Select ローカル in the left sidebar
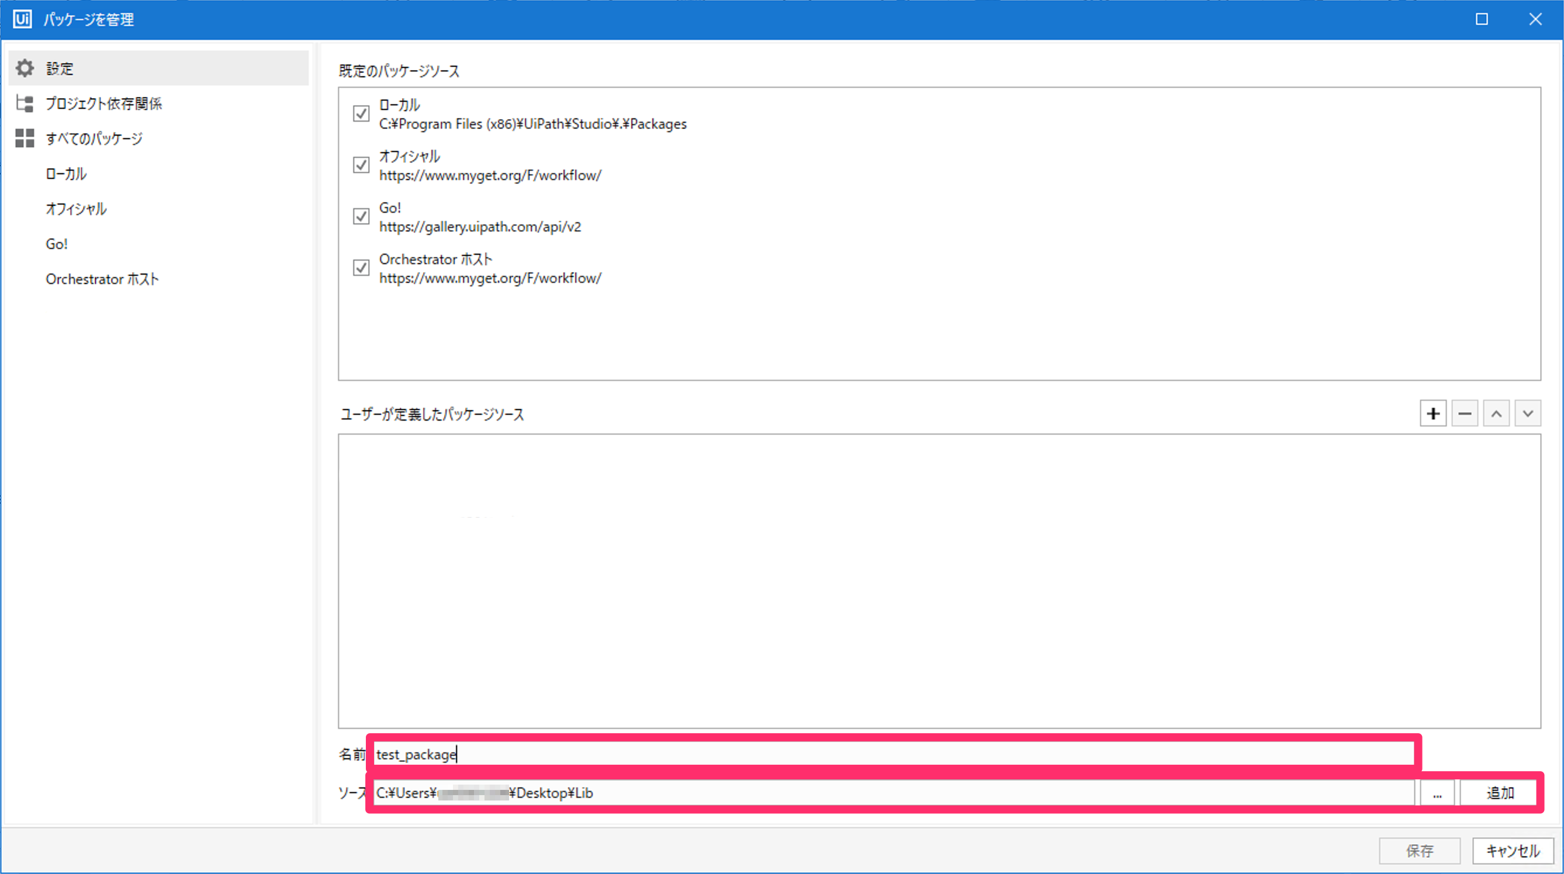1564x874 pixels. [x=66, y=174]
